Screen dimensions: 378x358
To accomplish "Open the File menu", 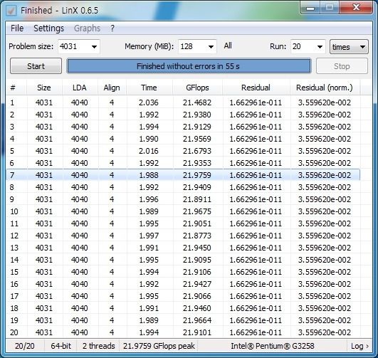I will [x=17, y=28].
